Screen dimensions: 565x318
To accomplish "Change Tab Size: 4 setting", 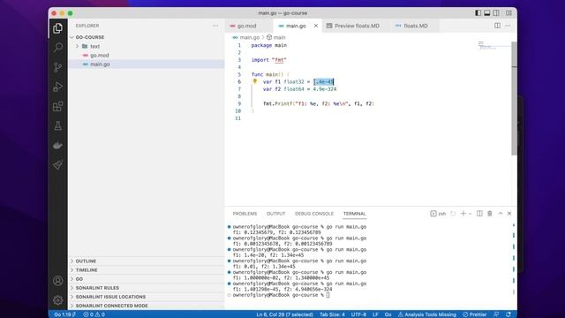I will [332, 314].
